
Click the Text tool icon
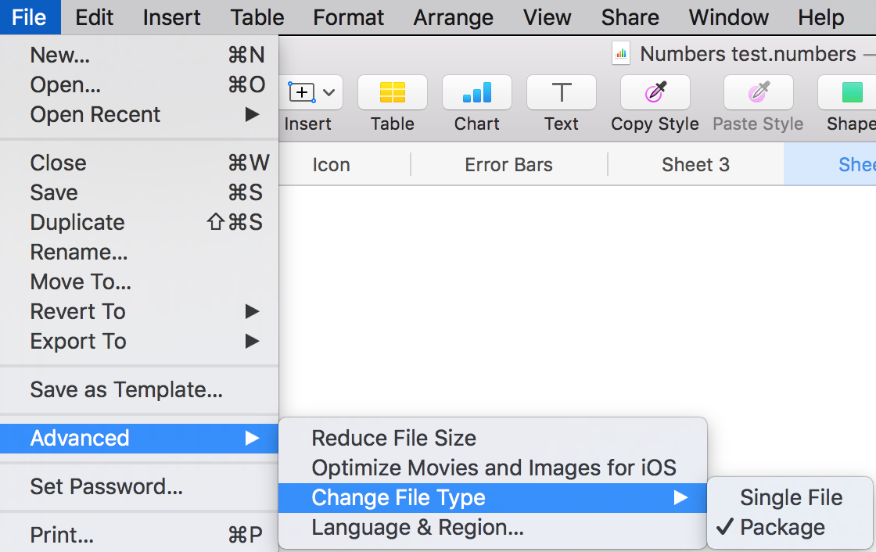[561, 92]
